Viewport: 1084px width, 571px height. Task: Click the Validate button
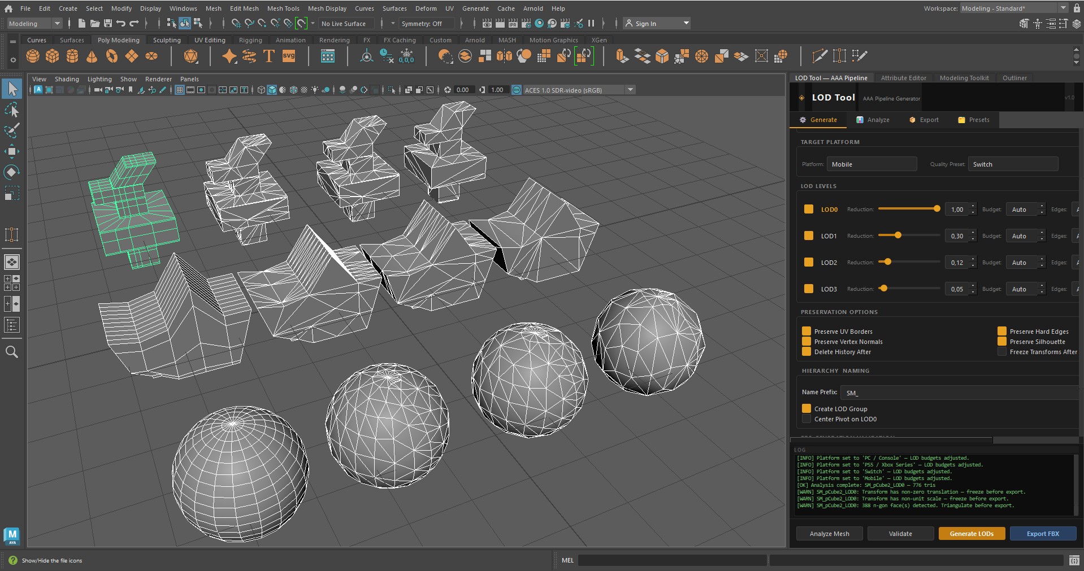pyautogui.click(x=900, y=534)
